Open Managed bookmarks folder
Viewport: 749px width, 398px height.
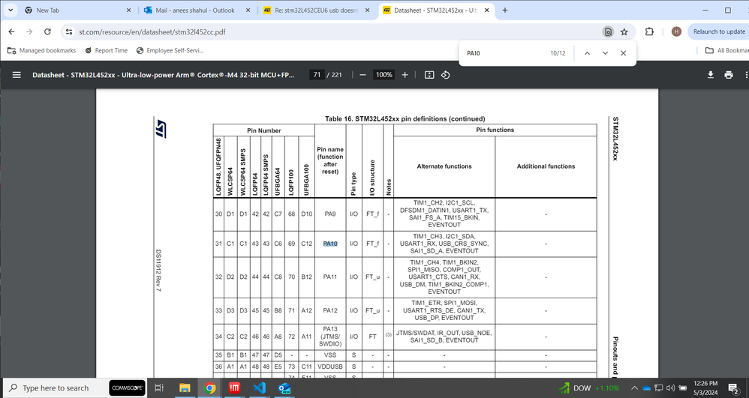tap(41, 50)
